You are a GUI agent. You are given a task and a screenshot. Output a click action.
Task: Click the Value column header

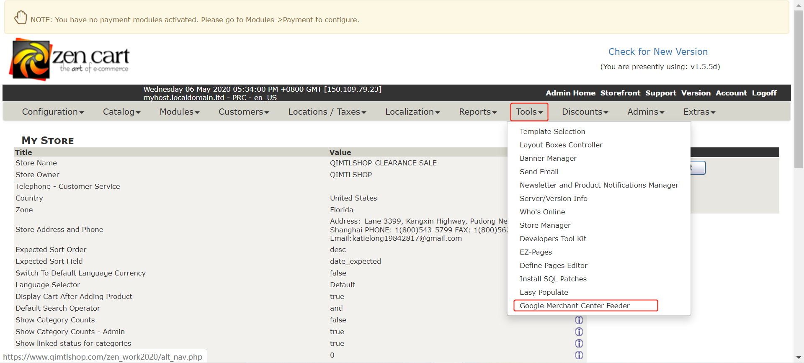(340, 152)
